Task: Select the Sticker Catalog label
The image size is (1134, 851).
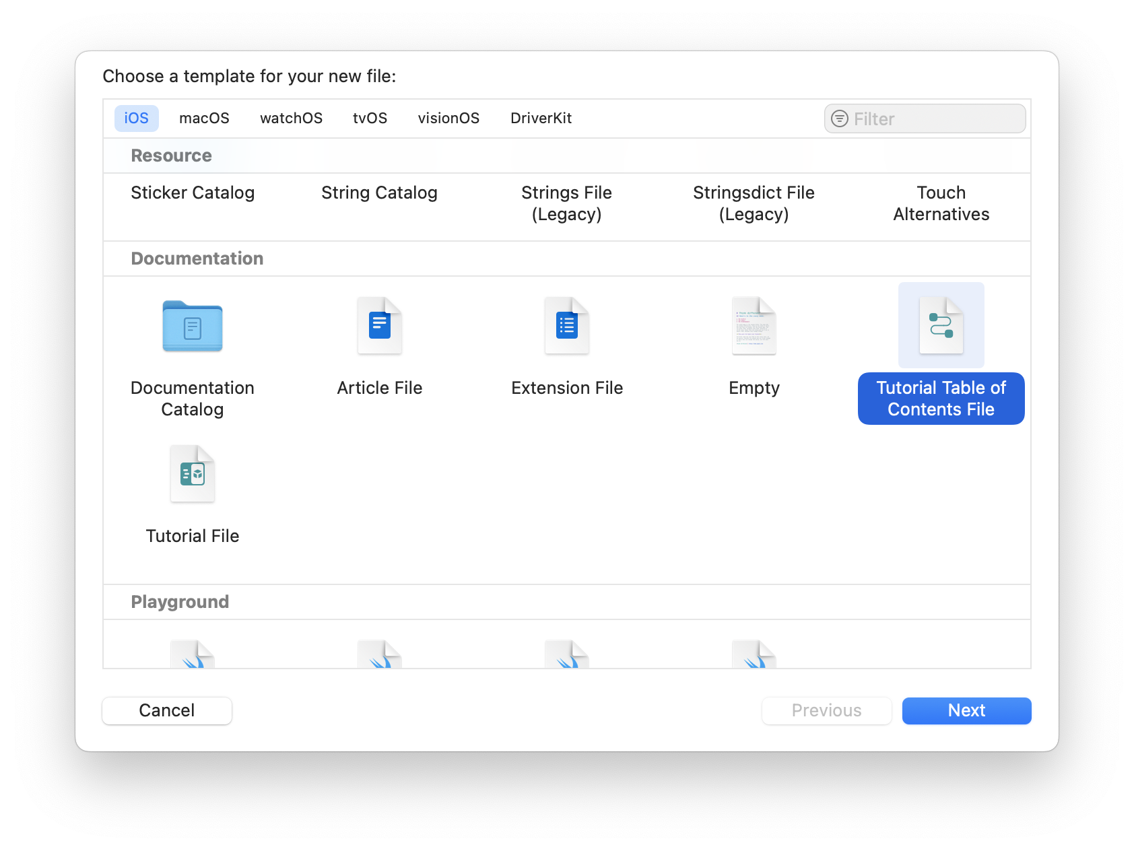Action: tap(193, 193)
